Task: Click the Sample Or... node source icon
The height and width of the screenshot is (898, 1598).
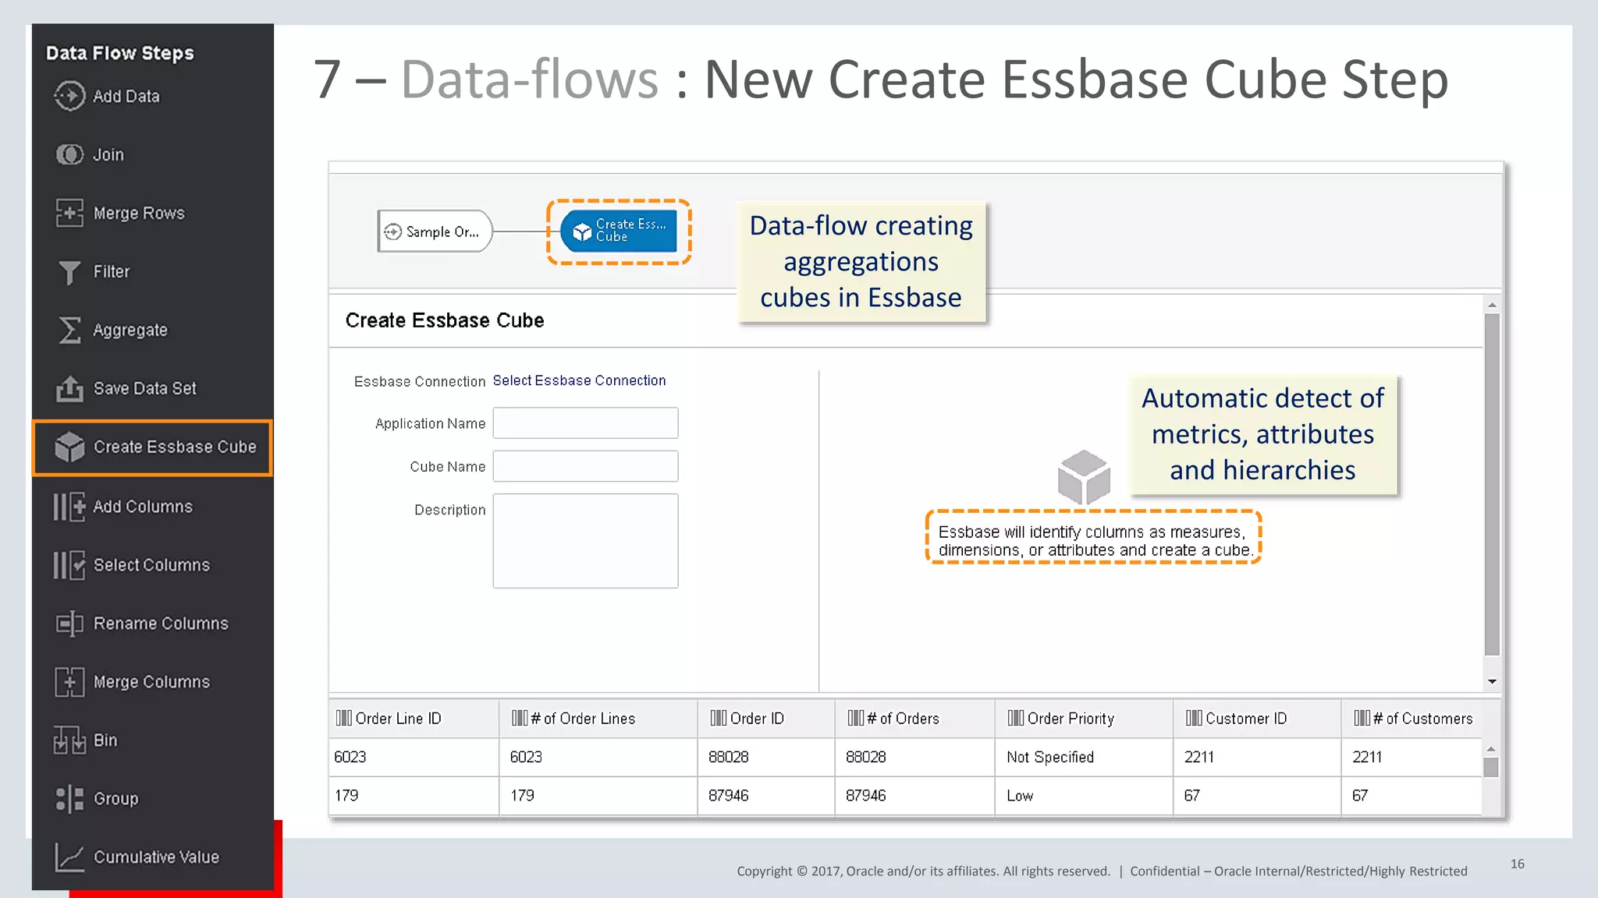Action: 393,232
